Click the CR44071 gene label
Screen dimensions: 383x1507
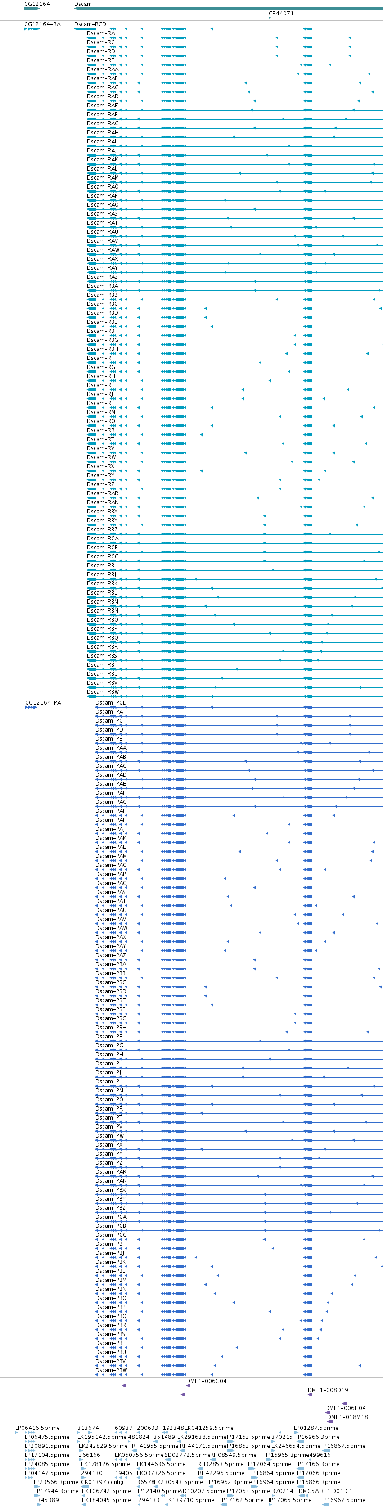pos(281,14)
